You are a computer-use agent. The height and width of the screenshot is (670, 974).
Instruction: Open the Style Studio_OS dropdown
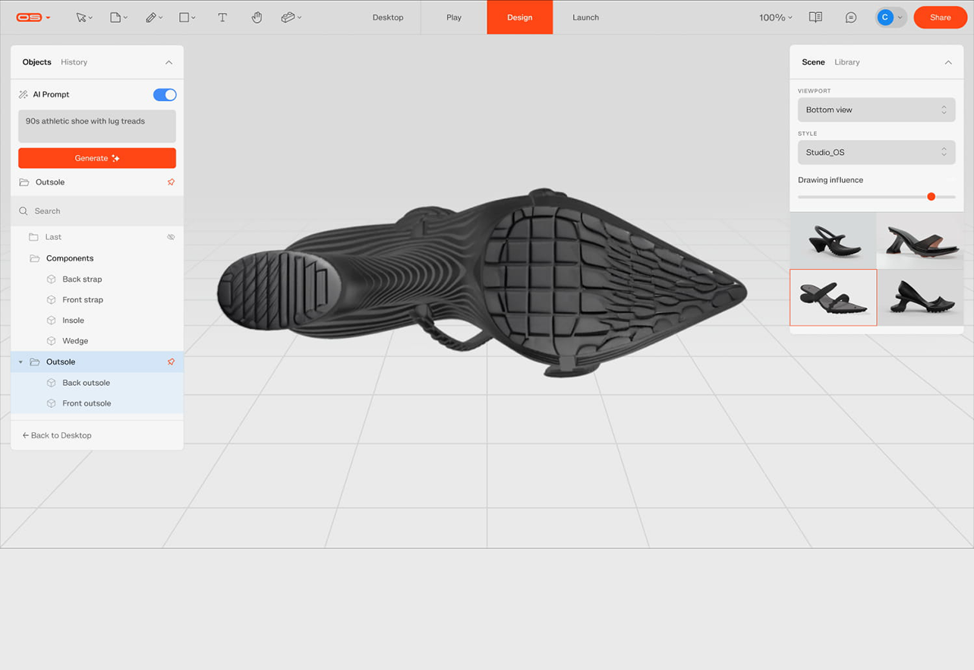876,153
